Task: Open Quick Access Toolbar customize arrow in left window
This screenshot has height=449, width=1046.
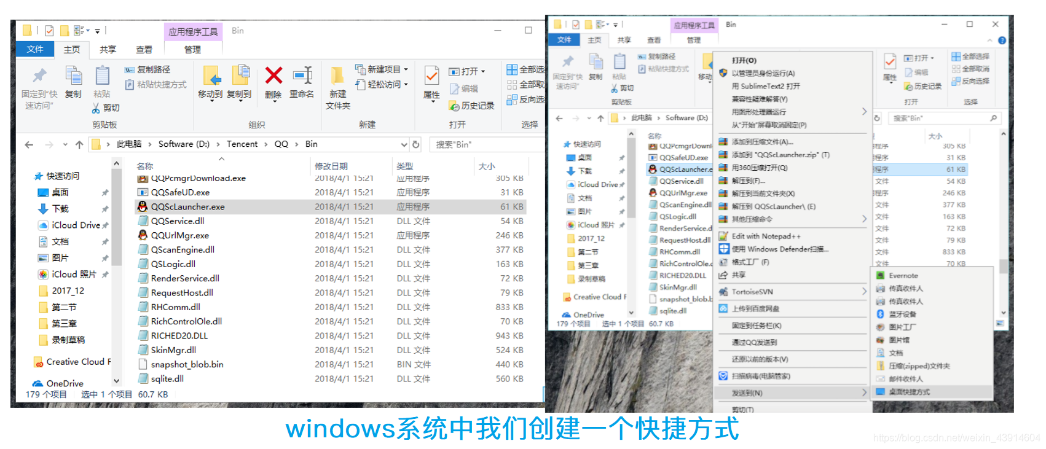Action: click(97, 31)
